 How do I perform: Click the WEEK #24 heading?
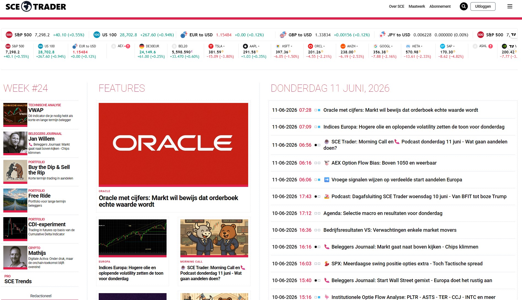tap(26, 88)
